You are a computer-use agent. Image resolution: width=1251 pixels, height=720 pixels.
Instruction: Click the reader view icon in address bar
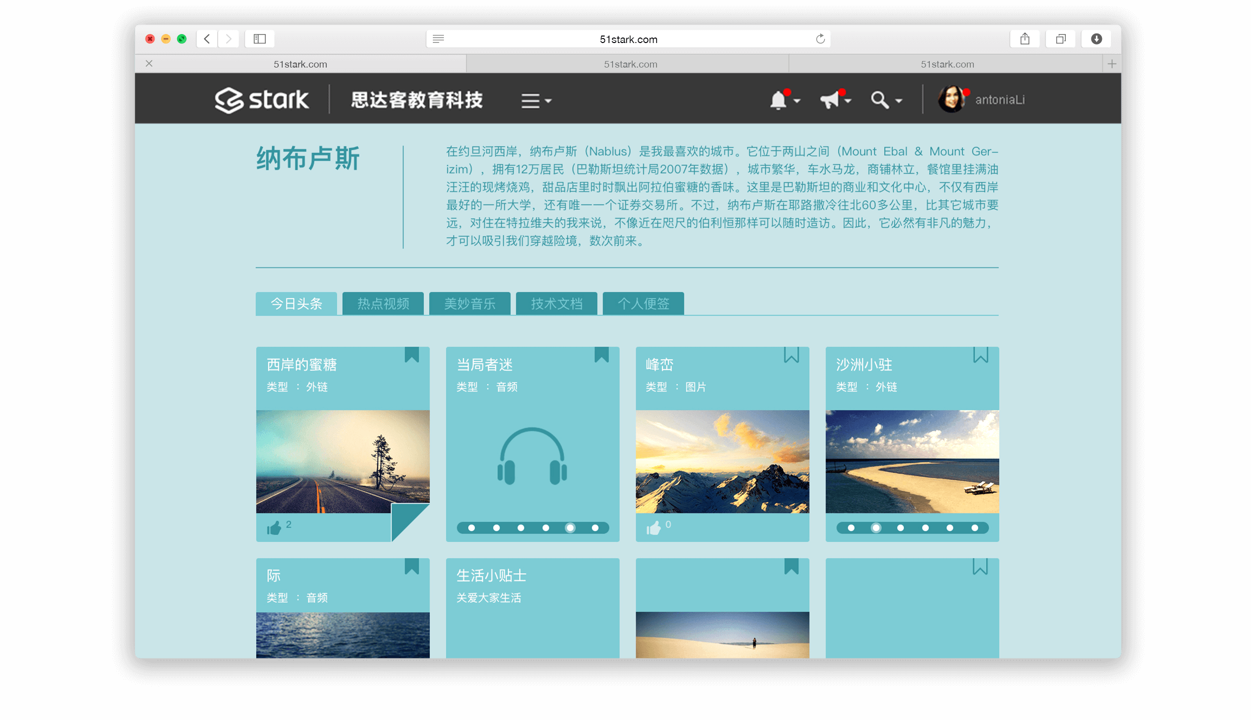coord(438,39)
